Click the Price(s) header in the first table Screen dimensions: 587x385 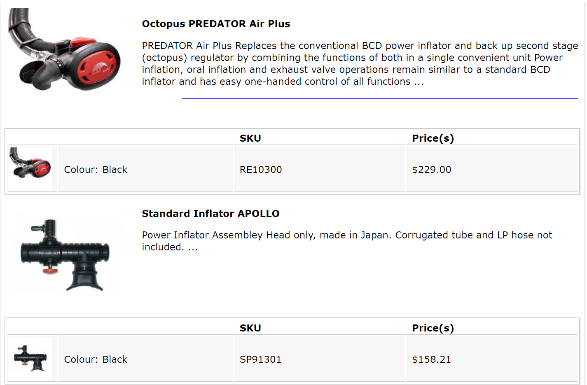[433, 138]
